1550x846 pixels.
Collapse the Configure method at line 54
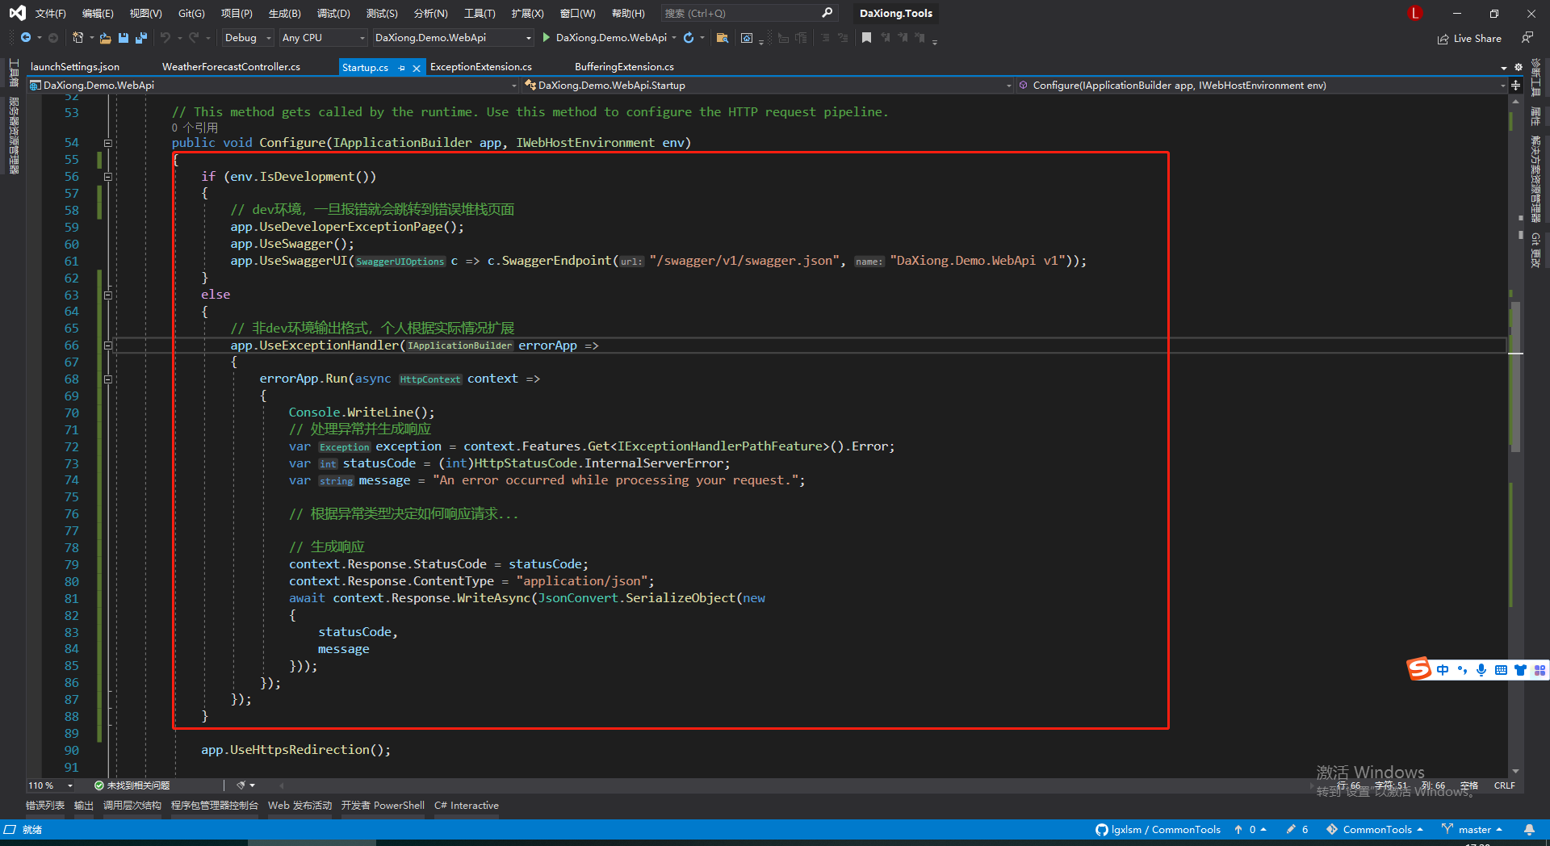107,143
